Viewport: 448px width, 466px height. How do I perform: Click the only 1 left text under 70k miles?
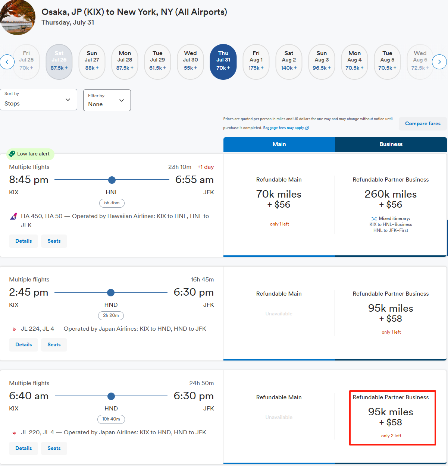[x=279, y=224]
